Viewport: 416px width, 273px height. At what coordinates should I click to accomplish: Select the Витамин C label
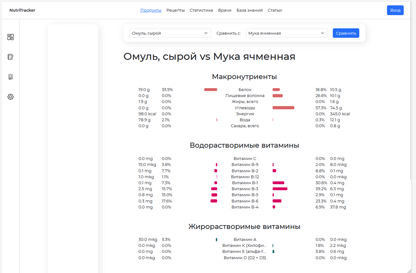click(245, 159)
